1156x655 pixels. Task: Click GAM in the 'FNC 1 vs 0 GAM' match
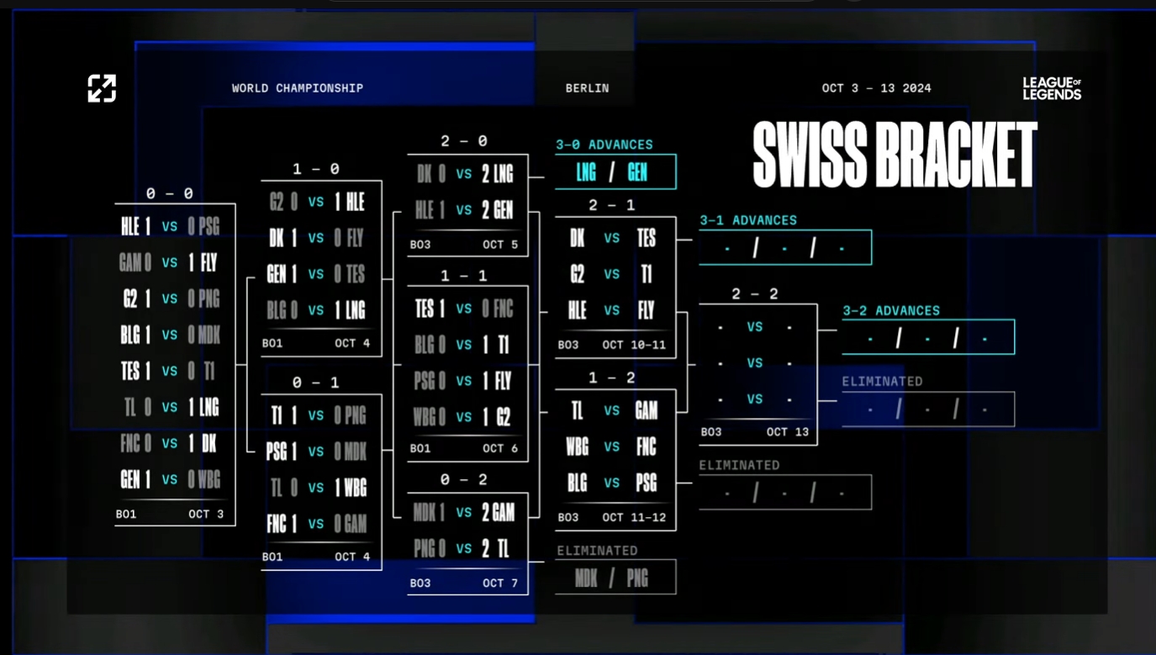coord(356,524)
